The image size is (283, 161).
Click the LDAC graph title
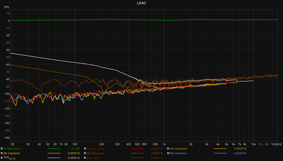tap(141, 3)
